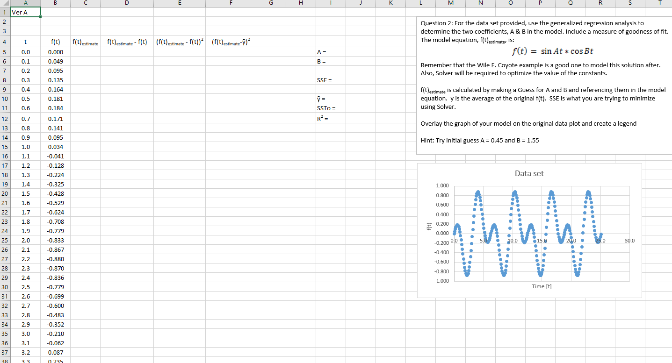
Task: Click the sentence about overlaying the graph and creating a legend
Action: click(x=528, y=123)
